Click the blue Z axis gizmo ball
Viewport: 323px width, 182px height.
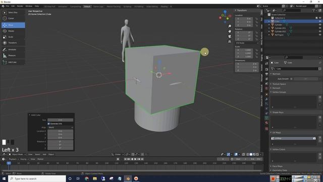[225, 12]
